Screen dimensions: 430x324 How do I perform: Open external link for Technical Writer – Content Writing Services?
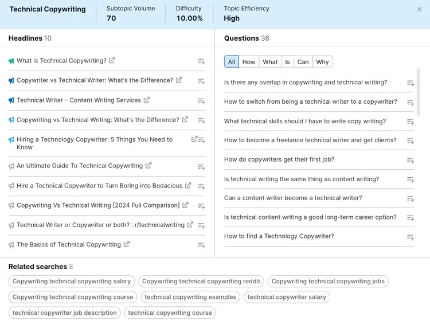coord(147,100)
